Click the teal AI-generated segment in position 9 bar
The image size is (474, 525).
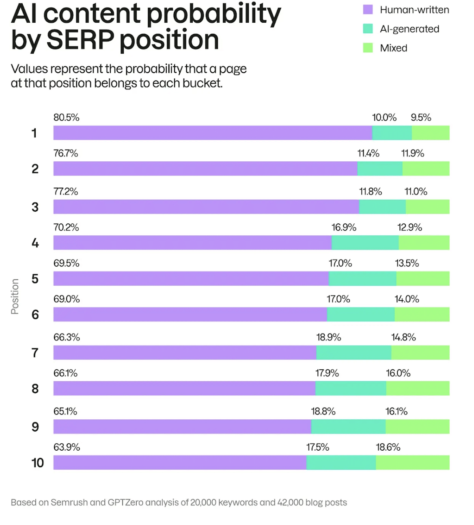(348, 427)
